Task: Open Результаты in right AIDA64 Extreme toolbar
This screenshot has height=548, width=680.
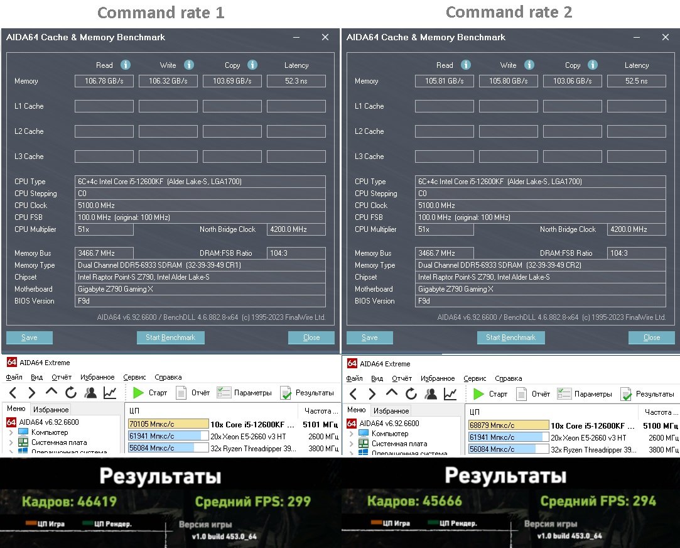Action: 647,394
